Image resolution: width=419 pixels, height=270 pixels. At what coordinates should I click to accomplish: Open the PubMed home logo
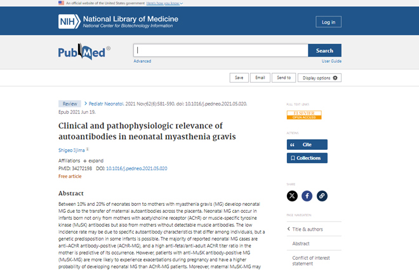84,51
